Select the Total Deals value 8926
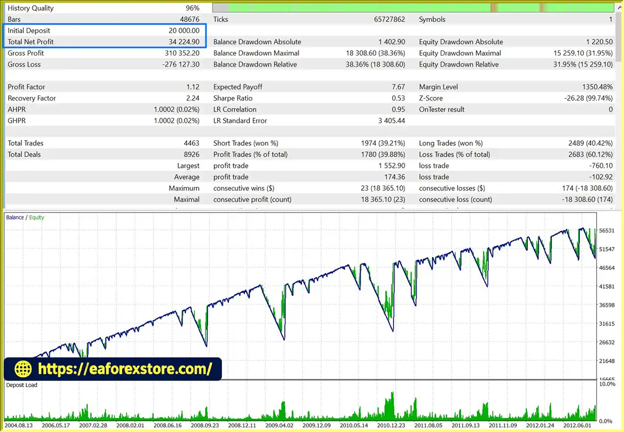The image size is (624, 432). [192, 154]
